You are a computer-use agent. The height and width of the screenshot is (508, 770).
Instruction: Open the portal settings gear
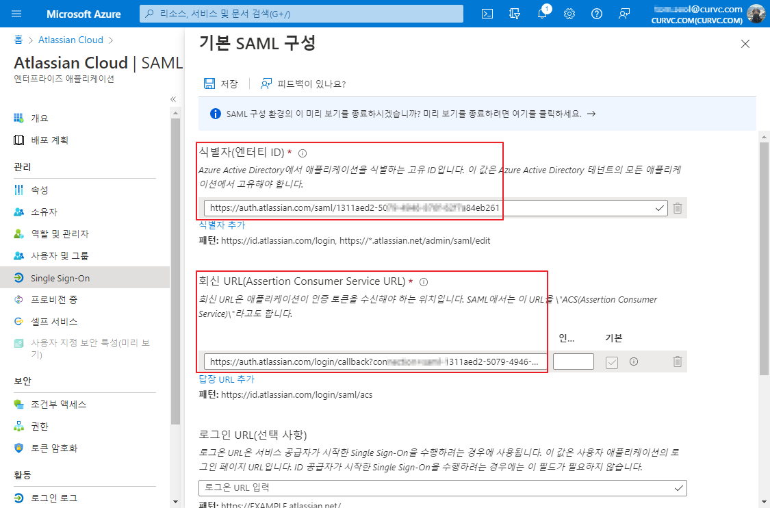click(569, 14)
